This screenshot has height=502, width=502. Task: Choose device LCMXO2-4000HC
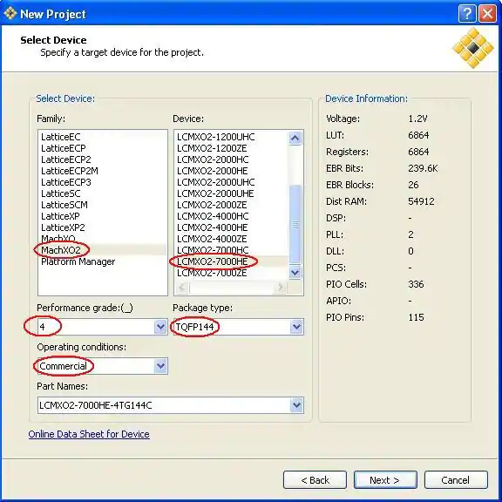(x=213, y=216)
